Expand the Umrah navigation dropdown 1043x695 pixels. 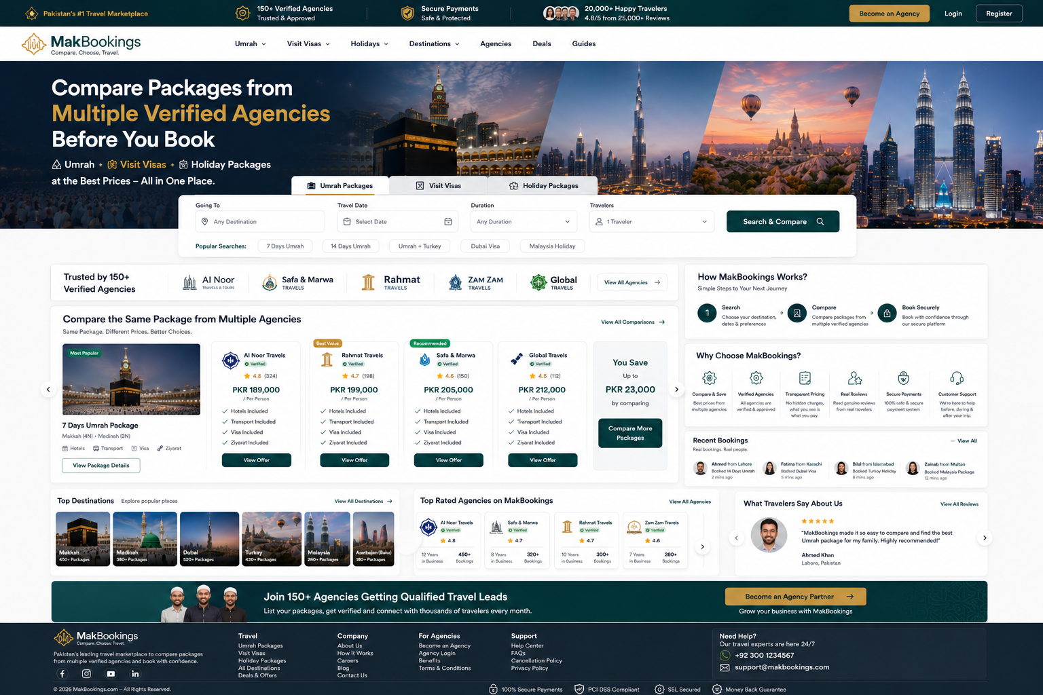click(x=250, y=44)
